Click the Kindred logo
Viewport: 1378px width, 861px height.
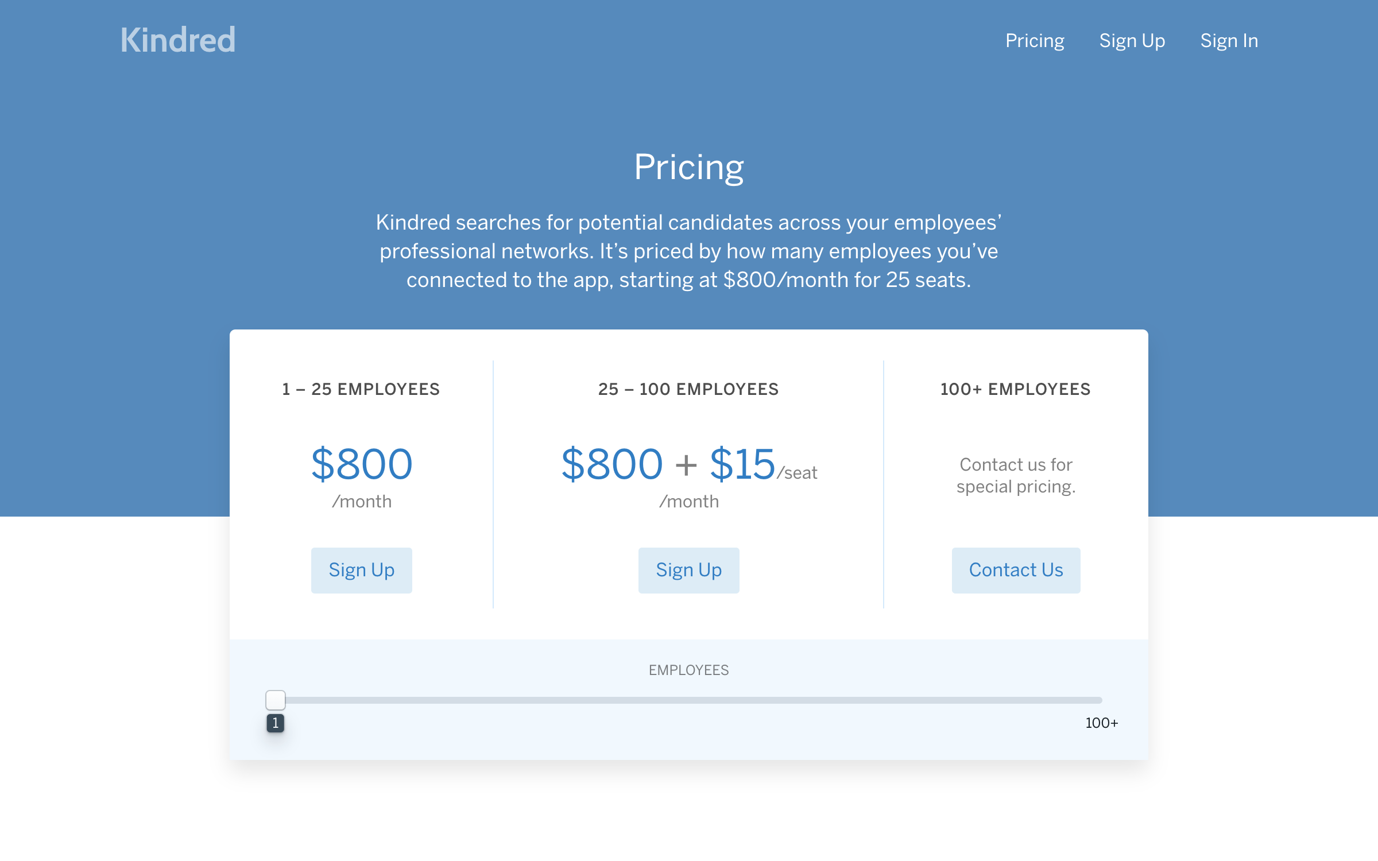click(178, 40)
